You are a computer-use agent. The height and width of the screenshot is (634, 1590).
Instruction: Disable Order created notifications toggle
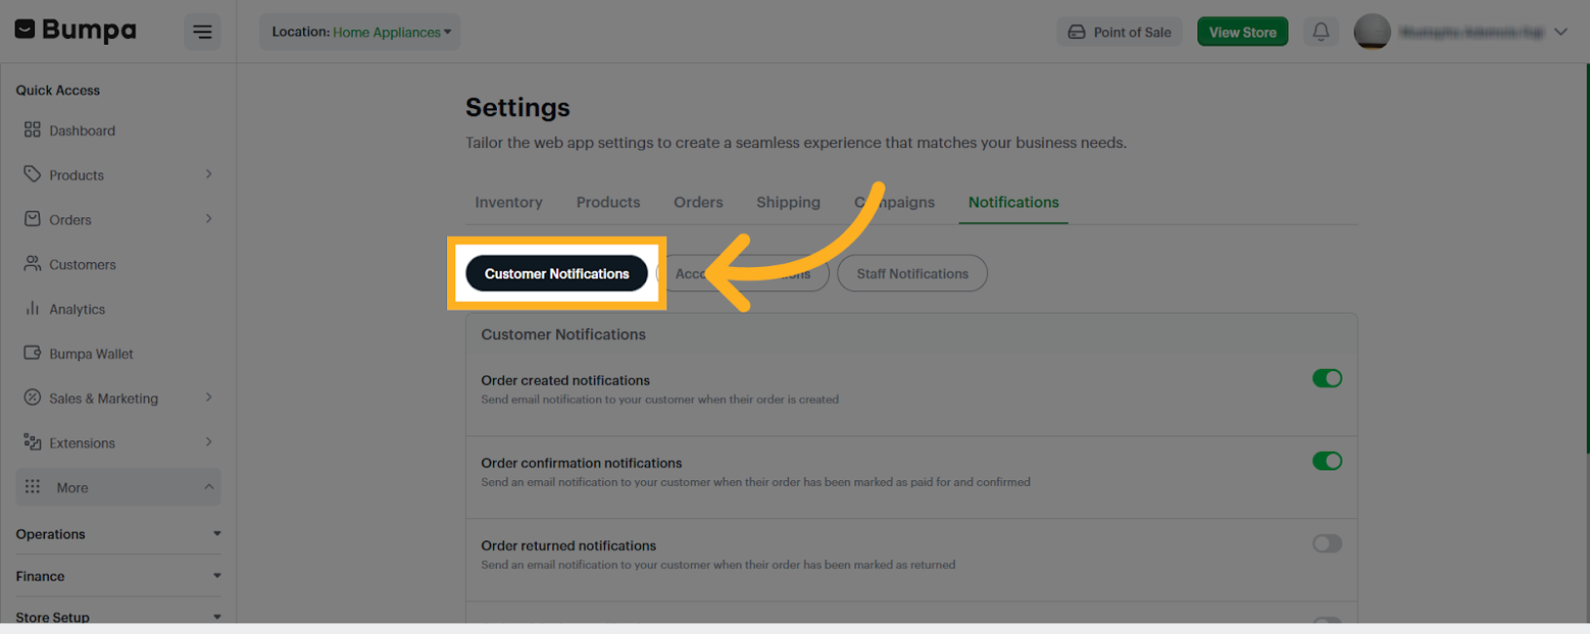point(1327,378)
